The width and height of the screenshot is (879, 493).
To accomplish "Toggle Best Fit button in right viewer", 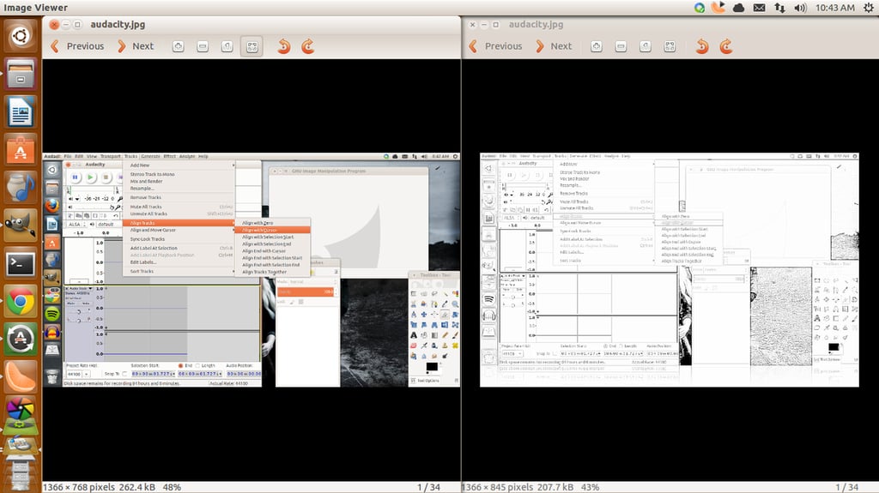I will click(x=670, y=46).
